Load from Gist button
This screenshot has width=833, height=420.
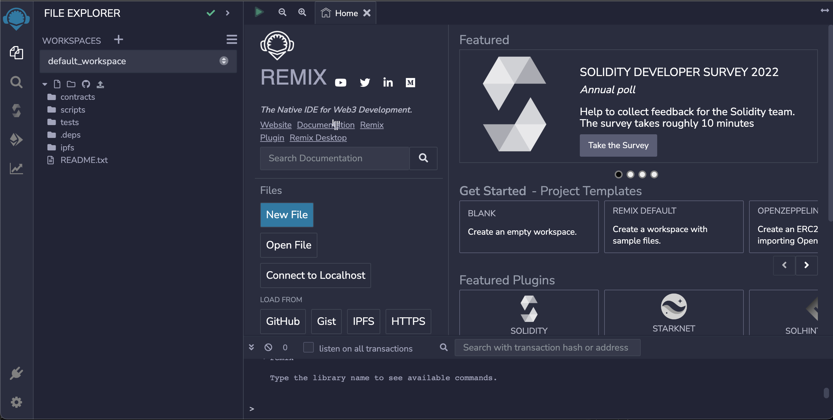click(x=326, y=322)
